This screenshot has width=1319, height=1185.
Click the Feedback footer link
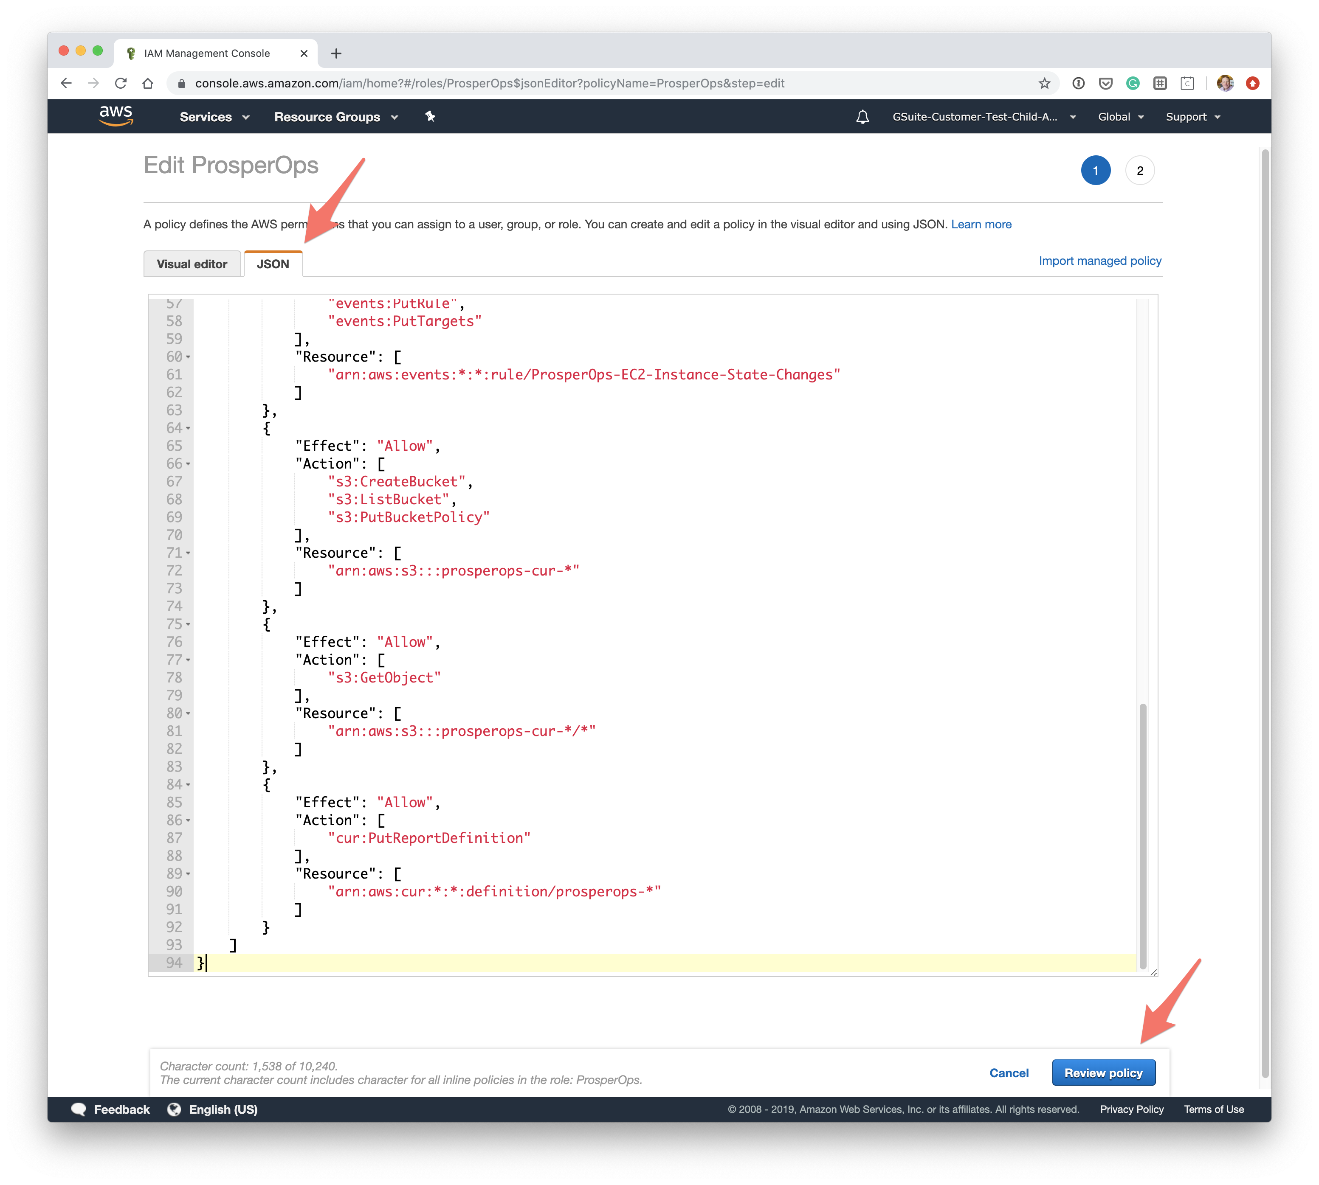pyautogui.click(x=122, y=1109)
